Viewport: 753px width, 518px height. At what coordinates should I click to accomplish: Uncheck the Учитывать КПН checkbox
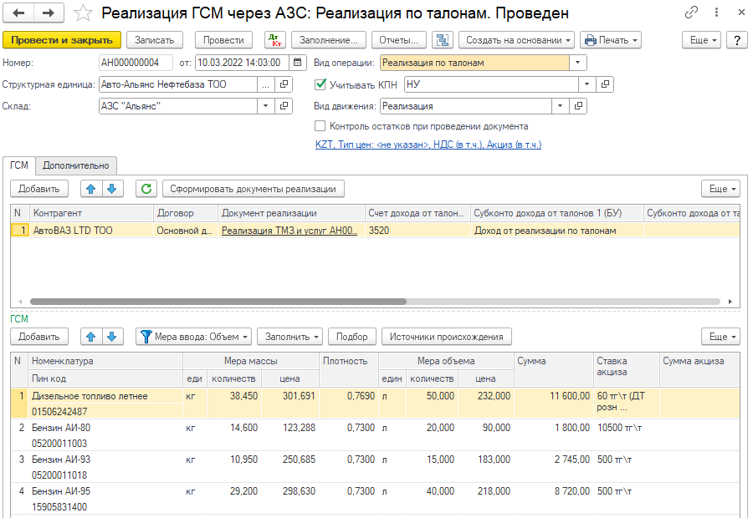click(x=320, y=84)
